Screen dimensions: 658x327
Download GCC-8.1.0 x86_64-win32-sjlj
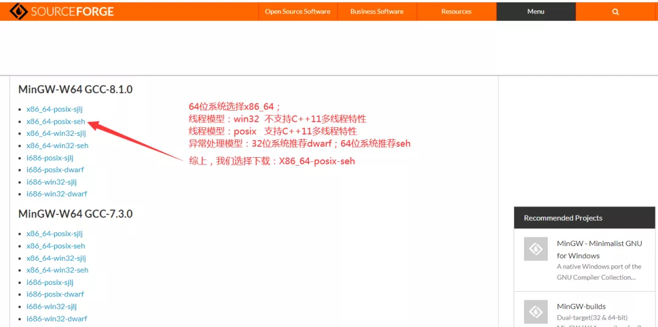[56, 133]
